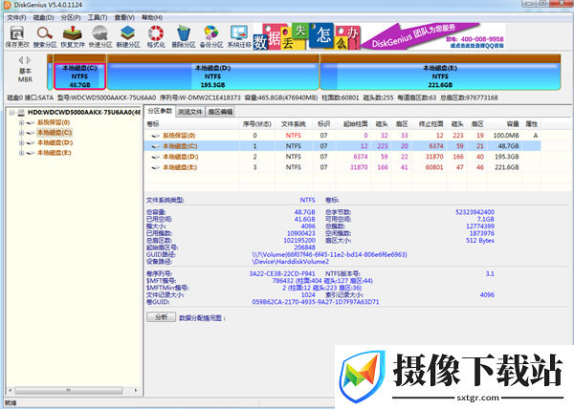Click the 终止柱面 column header
The image size is (574, 409).
pos(430,124)
